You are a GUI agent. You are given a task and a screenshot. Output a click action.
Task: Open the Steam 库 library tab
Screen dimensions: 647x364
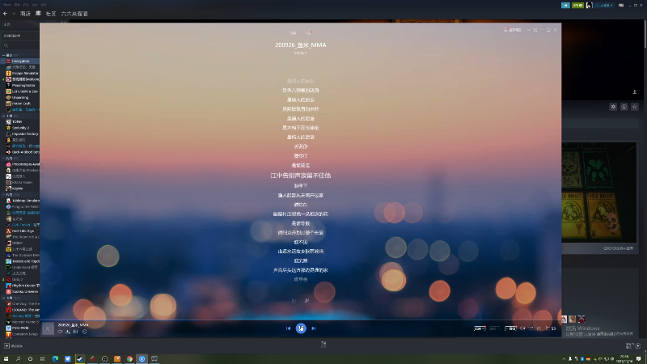click(38, 14)
